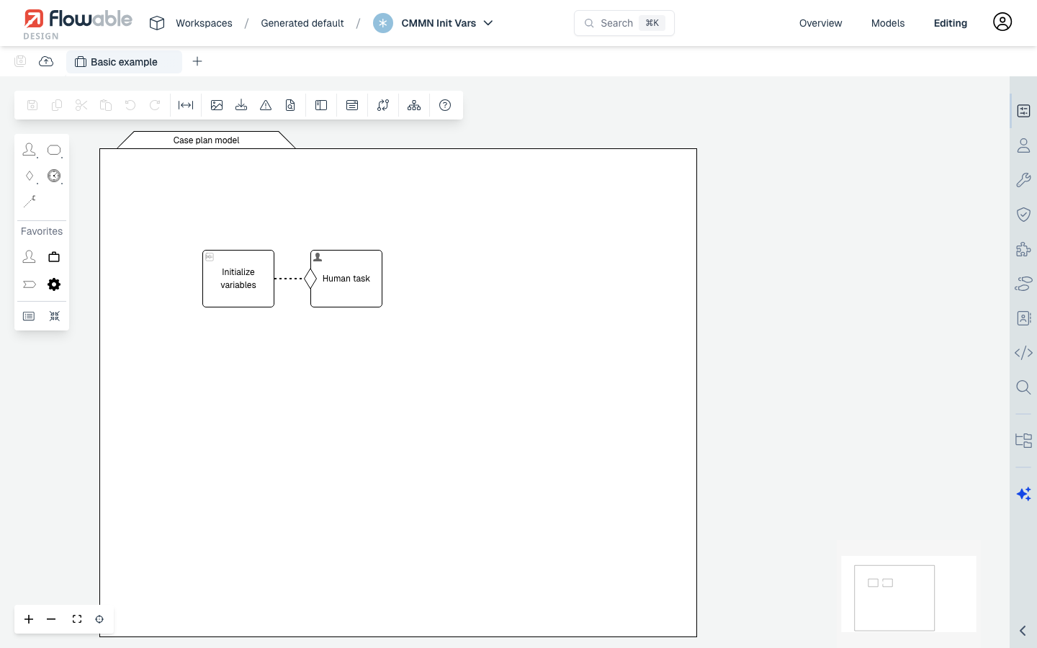Open the help dialog from the toolbar
Image resolution: width=1037 pixels, height=648 pixels.
click(445, 105)
